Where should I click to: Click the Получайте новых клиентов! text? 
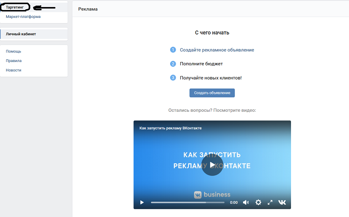tap(211, 78)
